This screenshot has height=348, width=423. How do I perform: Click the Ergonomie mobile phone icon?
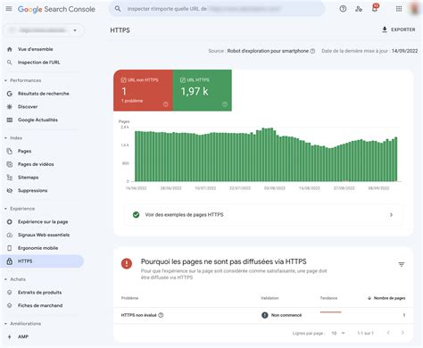coord(10,248)
